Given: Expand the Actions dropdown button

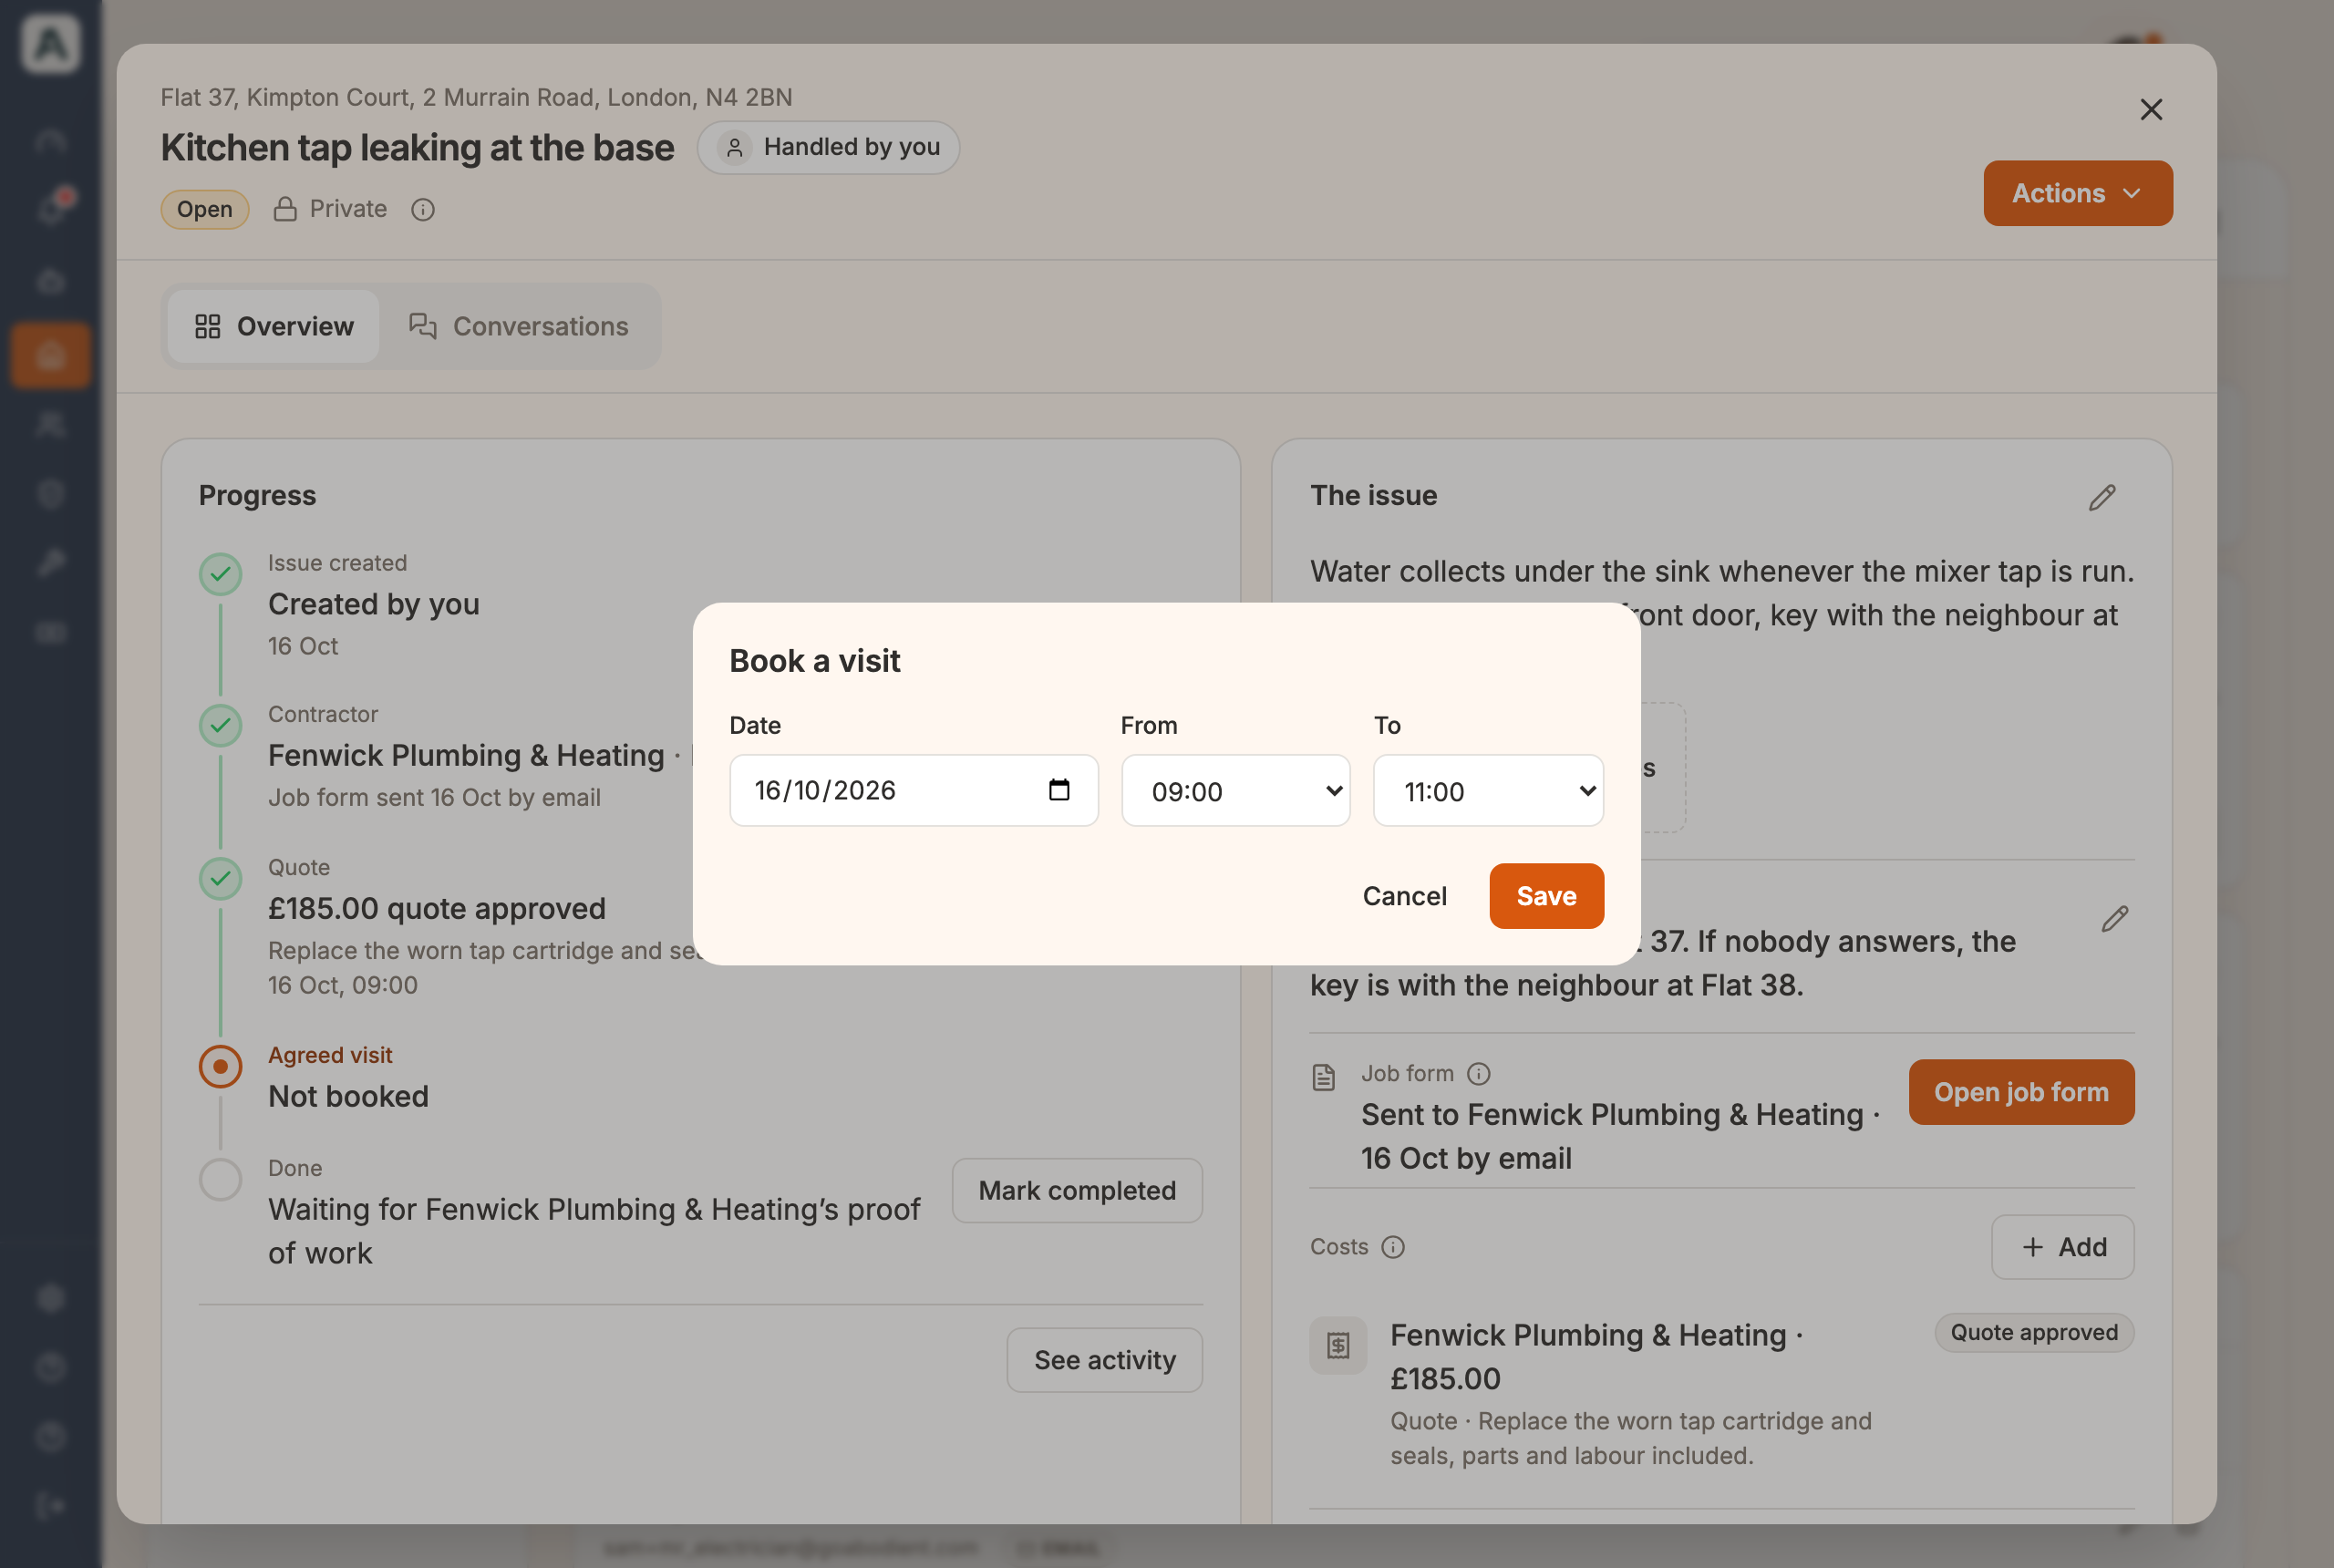Looking at the screenshot, I should (2077, 193).
